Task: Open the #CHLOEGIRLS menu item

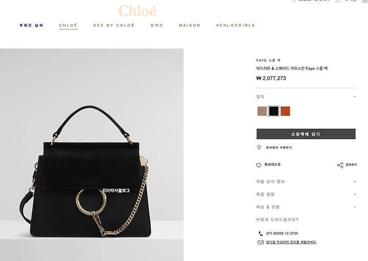Action: [236, 25]
